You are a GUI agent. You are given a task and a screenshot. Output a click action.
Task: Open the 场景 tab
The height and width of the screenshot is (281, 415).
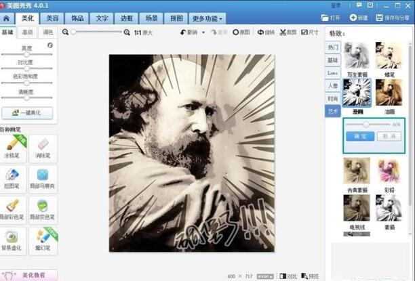[x=152, y=18]
